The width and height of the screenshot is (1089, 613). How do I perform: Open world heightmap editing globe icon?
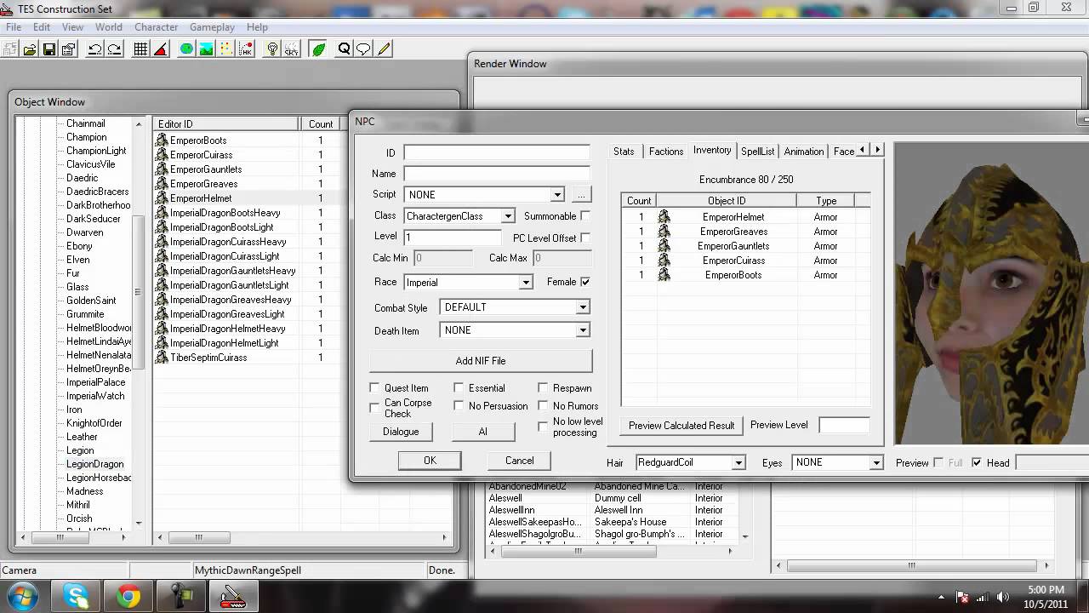pos(186,49)
